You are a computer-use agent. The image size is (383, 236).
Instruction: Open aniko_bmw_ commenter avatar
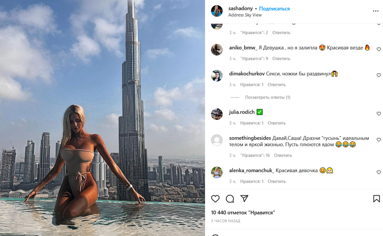[x=217, y=50]
